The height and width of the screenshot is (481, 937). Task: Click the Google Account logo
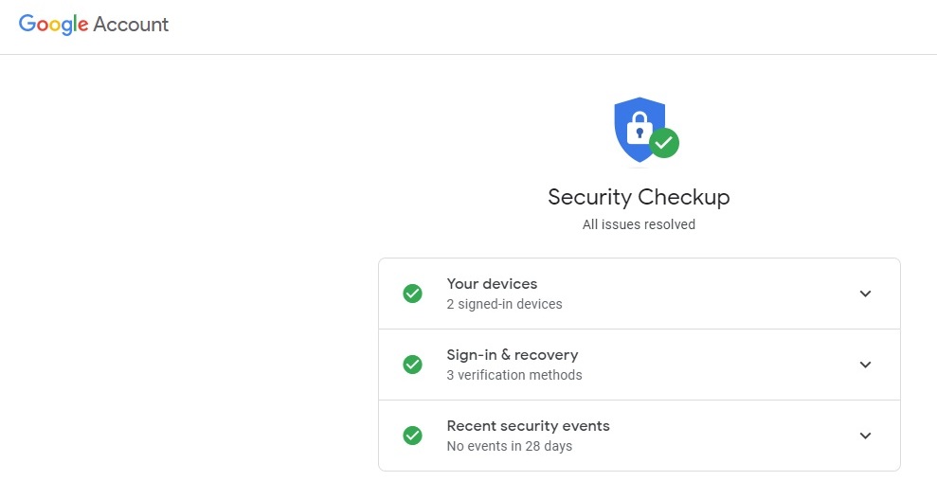click(x=94, y=25)
